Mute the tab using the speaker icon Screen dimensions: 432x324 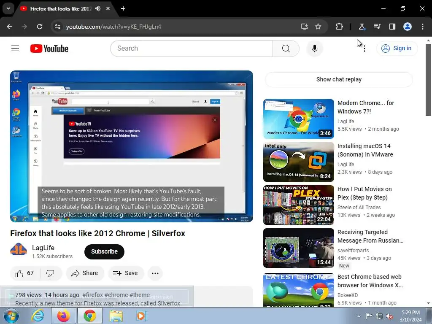98,8
